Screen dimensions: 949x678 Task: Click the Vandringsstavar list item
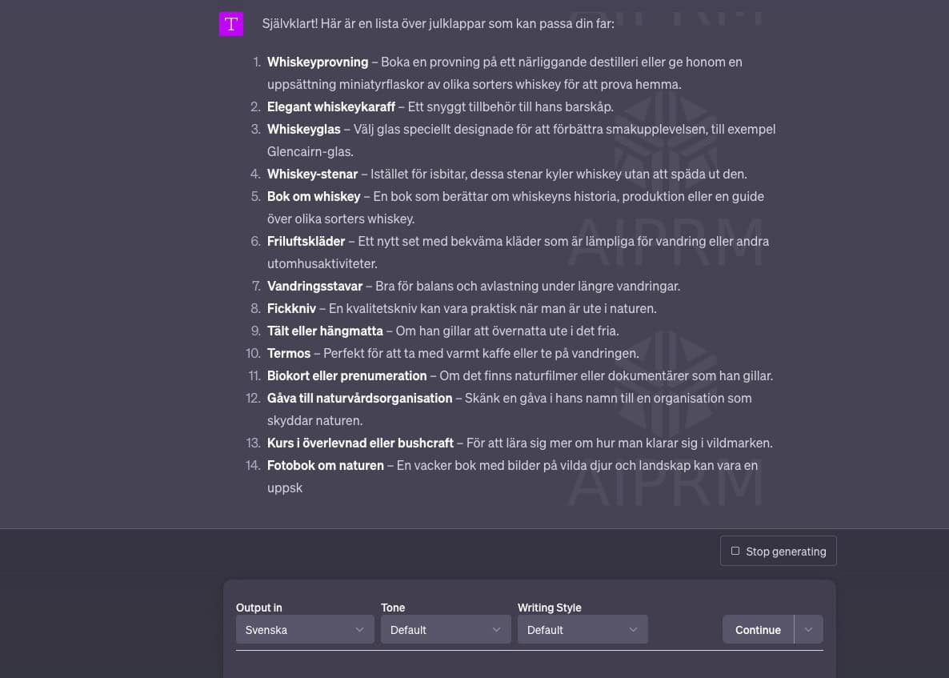(x=314, y=286)
